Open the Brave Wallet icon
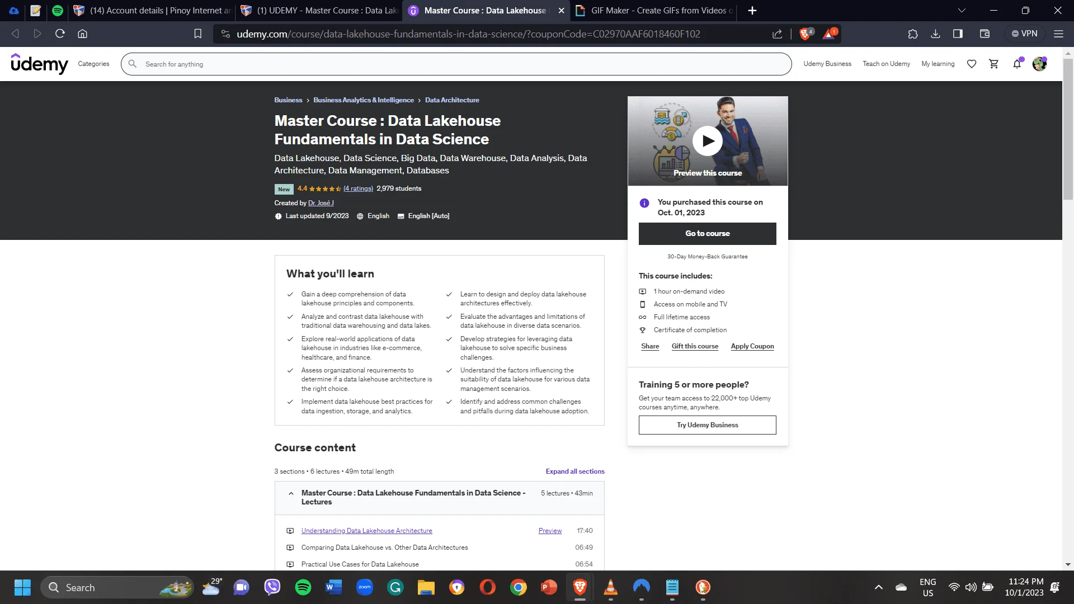1074x604 pixels. [x=985, y=34]
